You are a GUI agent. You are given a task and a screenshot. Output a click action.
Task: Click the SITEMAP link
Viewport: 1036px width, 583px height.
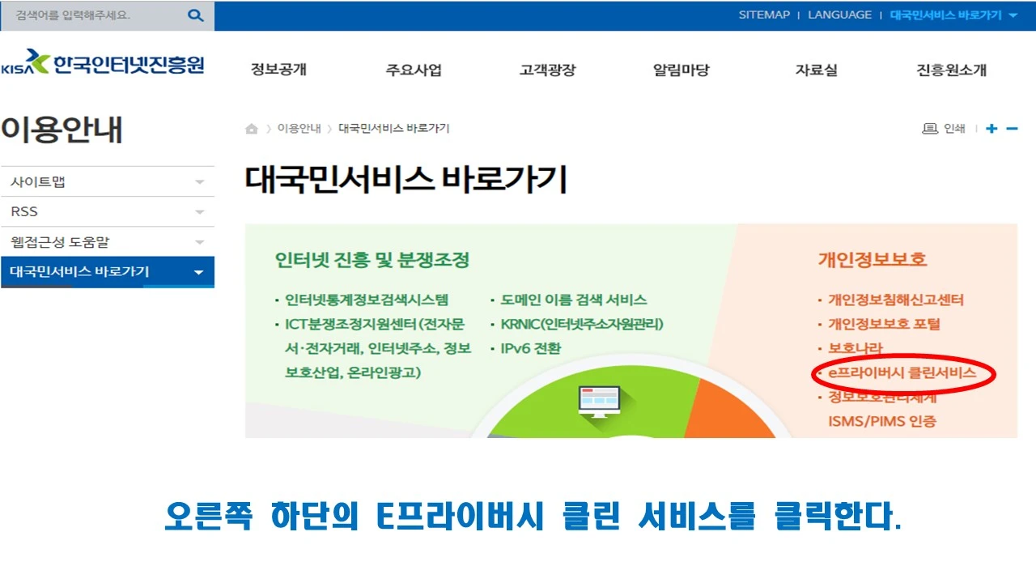click(764, 15)
